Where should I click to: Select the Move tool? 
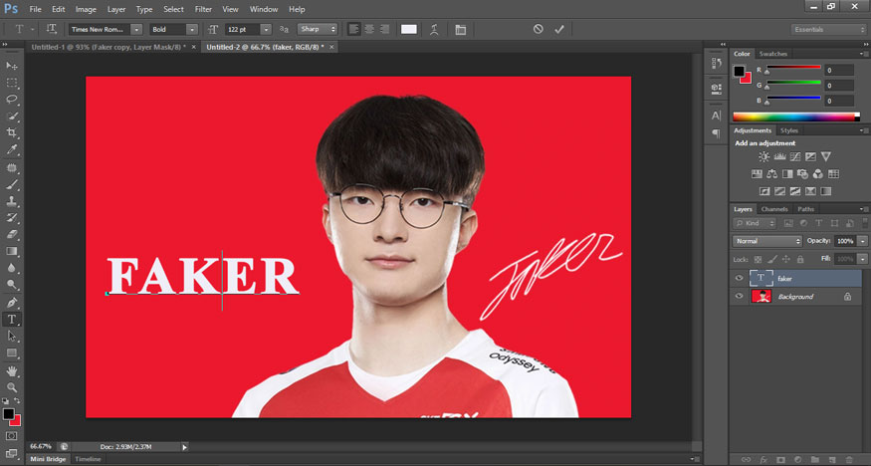pyautogui.click(x=12, y=66)
